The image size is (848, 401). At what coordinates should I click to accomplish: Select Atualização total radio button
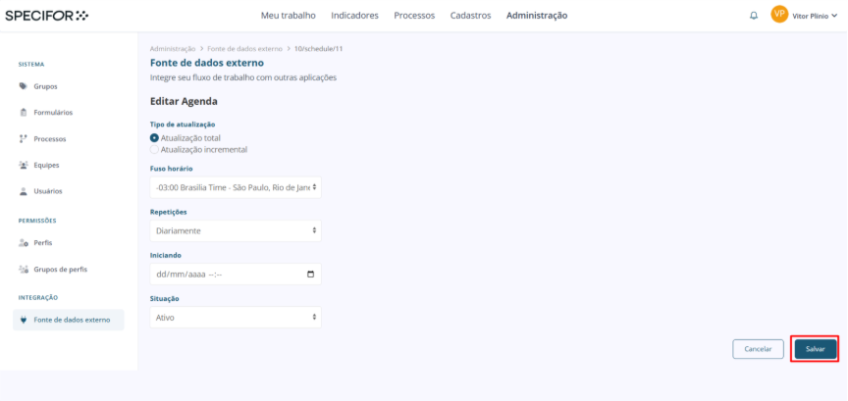pyautogui.click(x=154, y=138)
